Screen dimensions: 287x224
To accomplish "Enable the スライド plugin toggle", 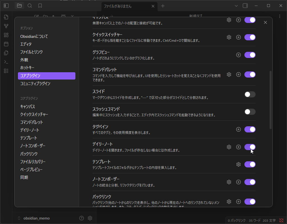I will pyautogui.click(x=250, y=94).
